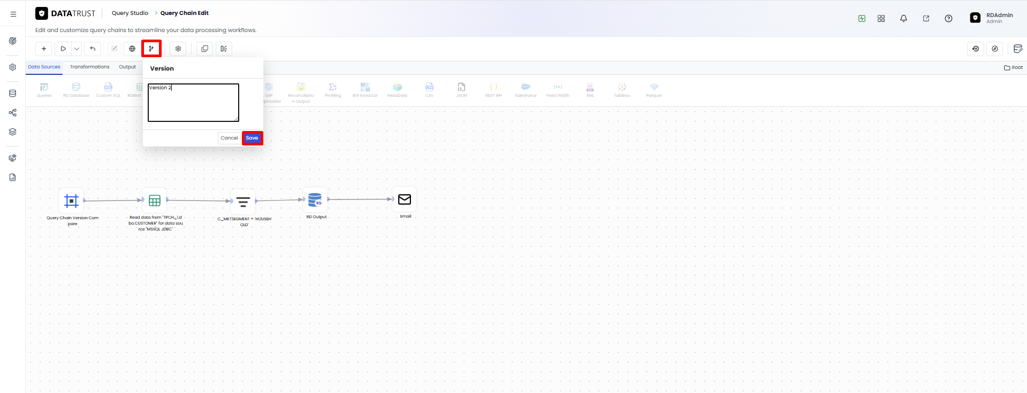Pick the JSON data source
This screenshot has height=393, width=1027.
pos(461,90)
